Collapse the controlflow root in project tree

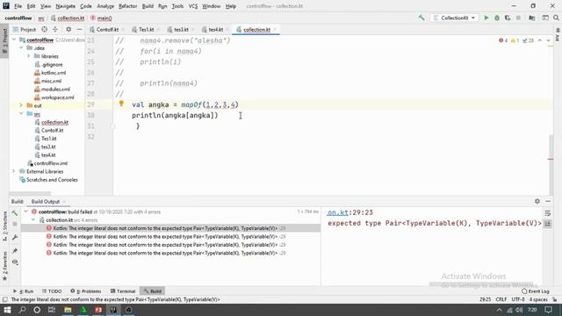[x=14, y=39]
